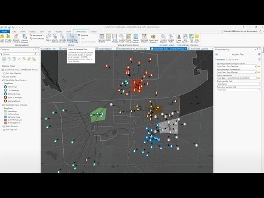Click the Incident Path ribbon tool
Image resolution: width=264 pixels, height=198 pixels.
(x=171, y=38)
